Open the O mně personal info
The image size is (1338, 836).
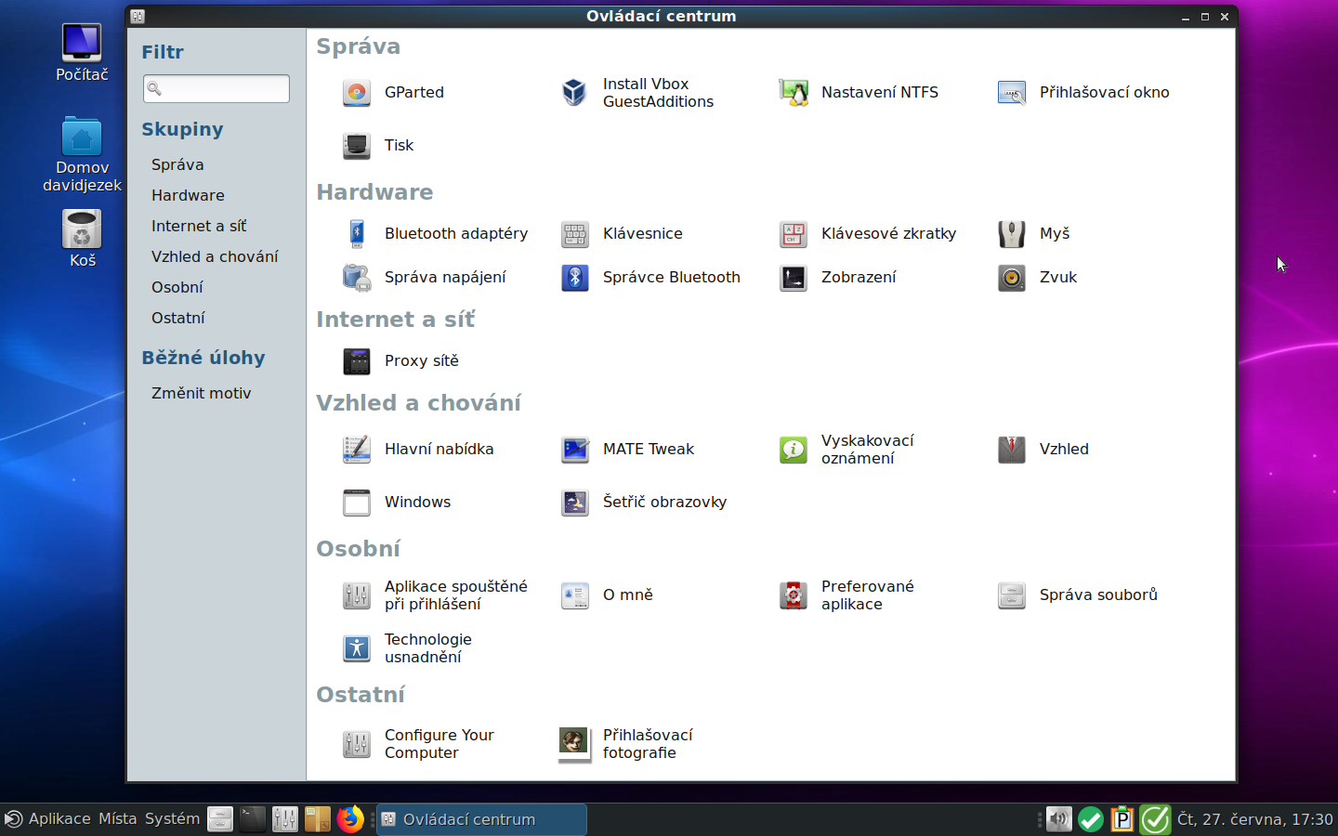(607, 595)
